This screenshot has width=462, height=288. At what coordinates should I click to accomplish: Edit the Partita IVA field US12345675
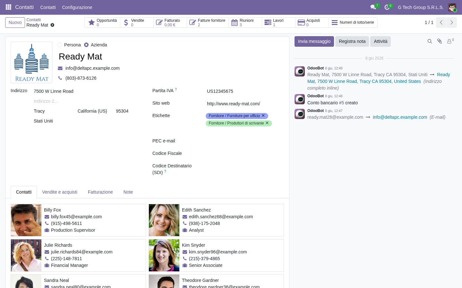[245, 91]
